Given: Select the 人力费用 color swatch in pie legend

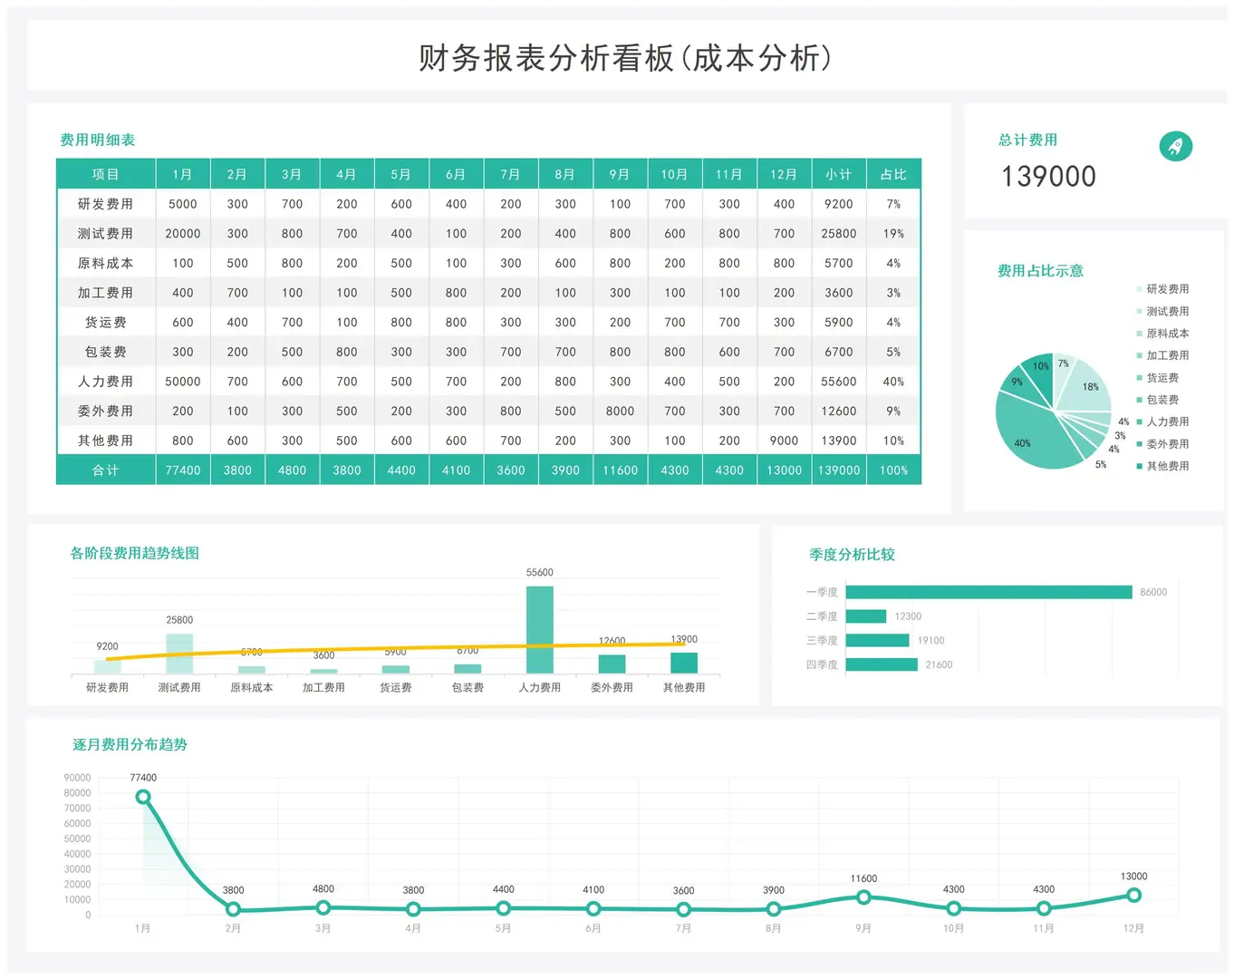Looking at the screenshot, I should point(1139,422).
